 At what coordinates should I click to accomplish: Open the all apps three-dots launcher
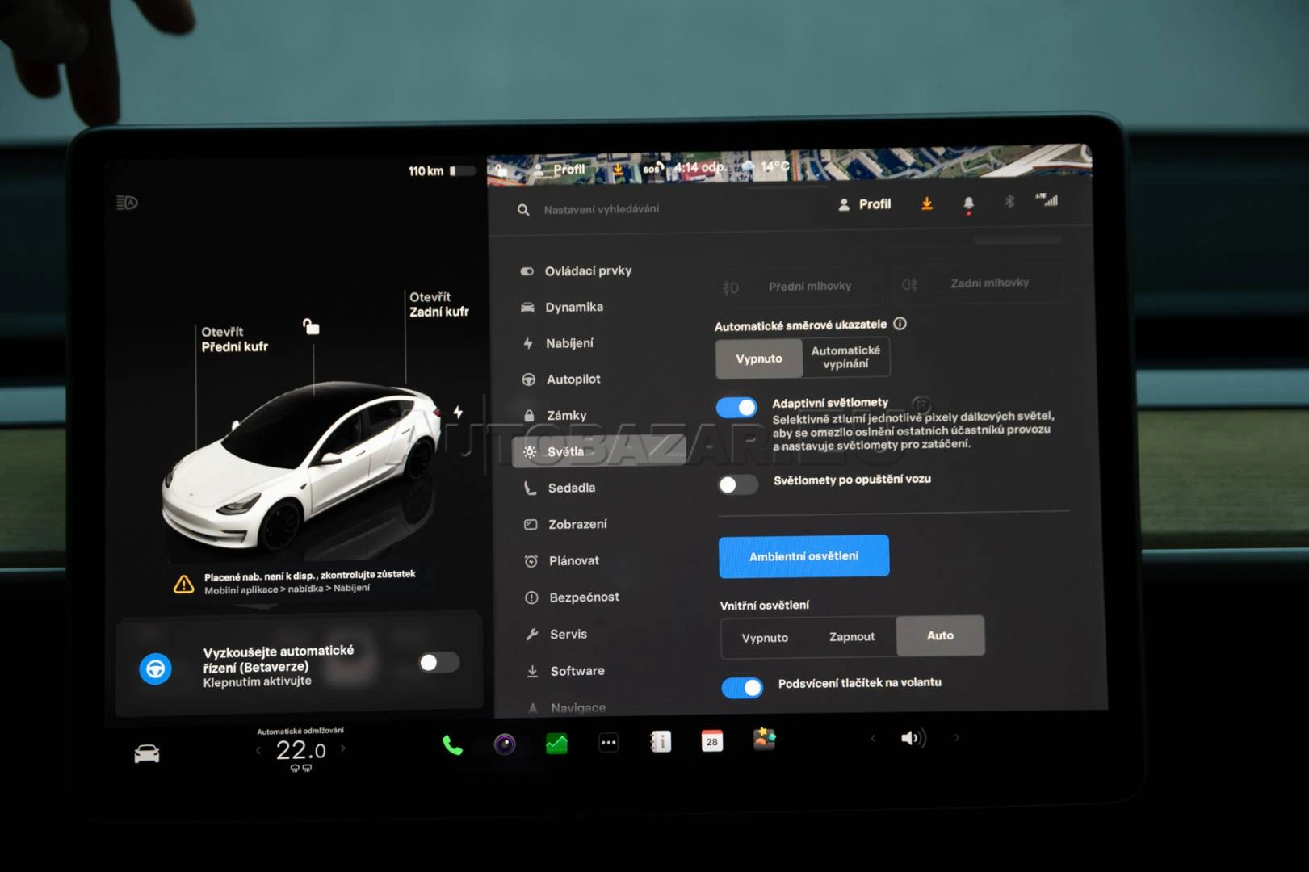point(609,742)
